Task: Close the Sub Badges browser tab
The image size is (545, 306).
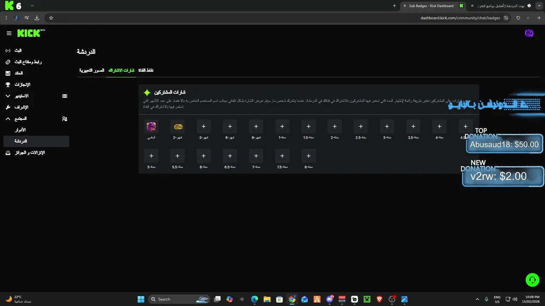Action: [x=404, y=6]
